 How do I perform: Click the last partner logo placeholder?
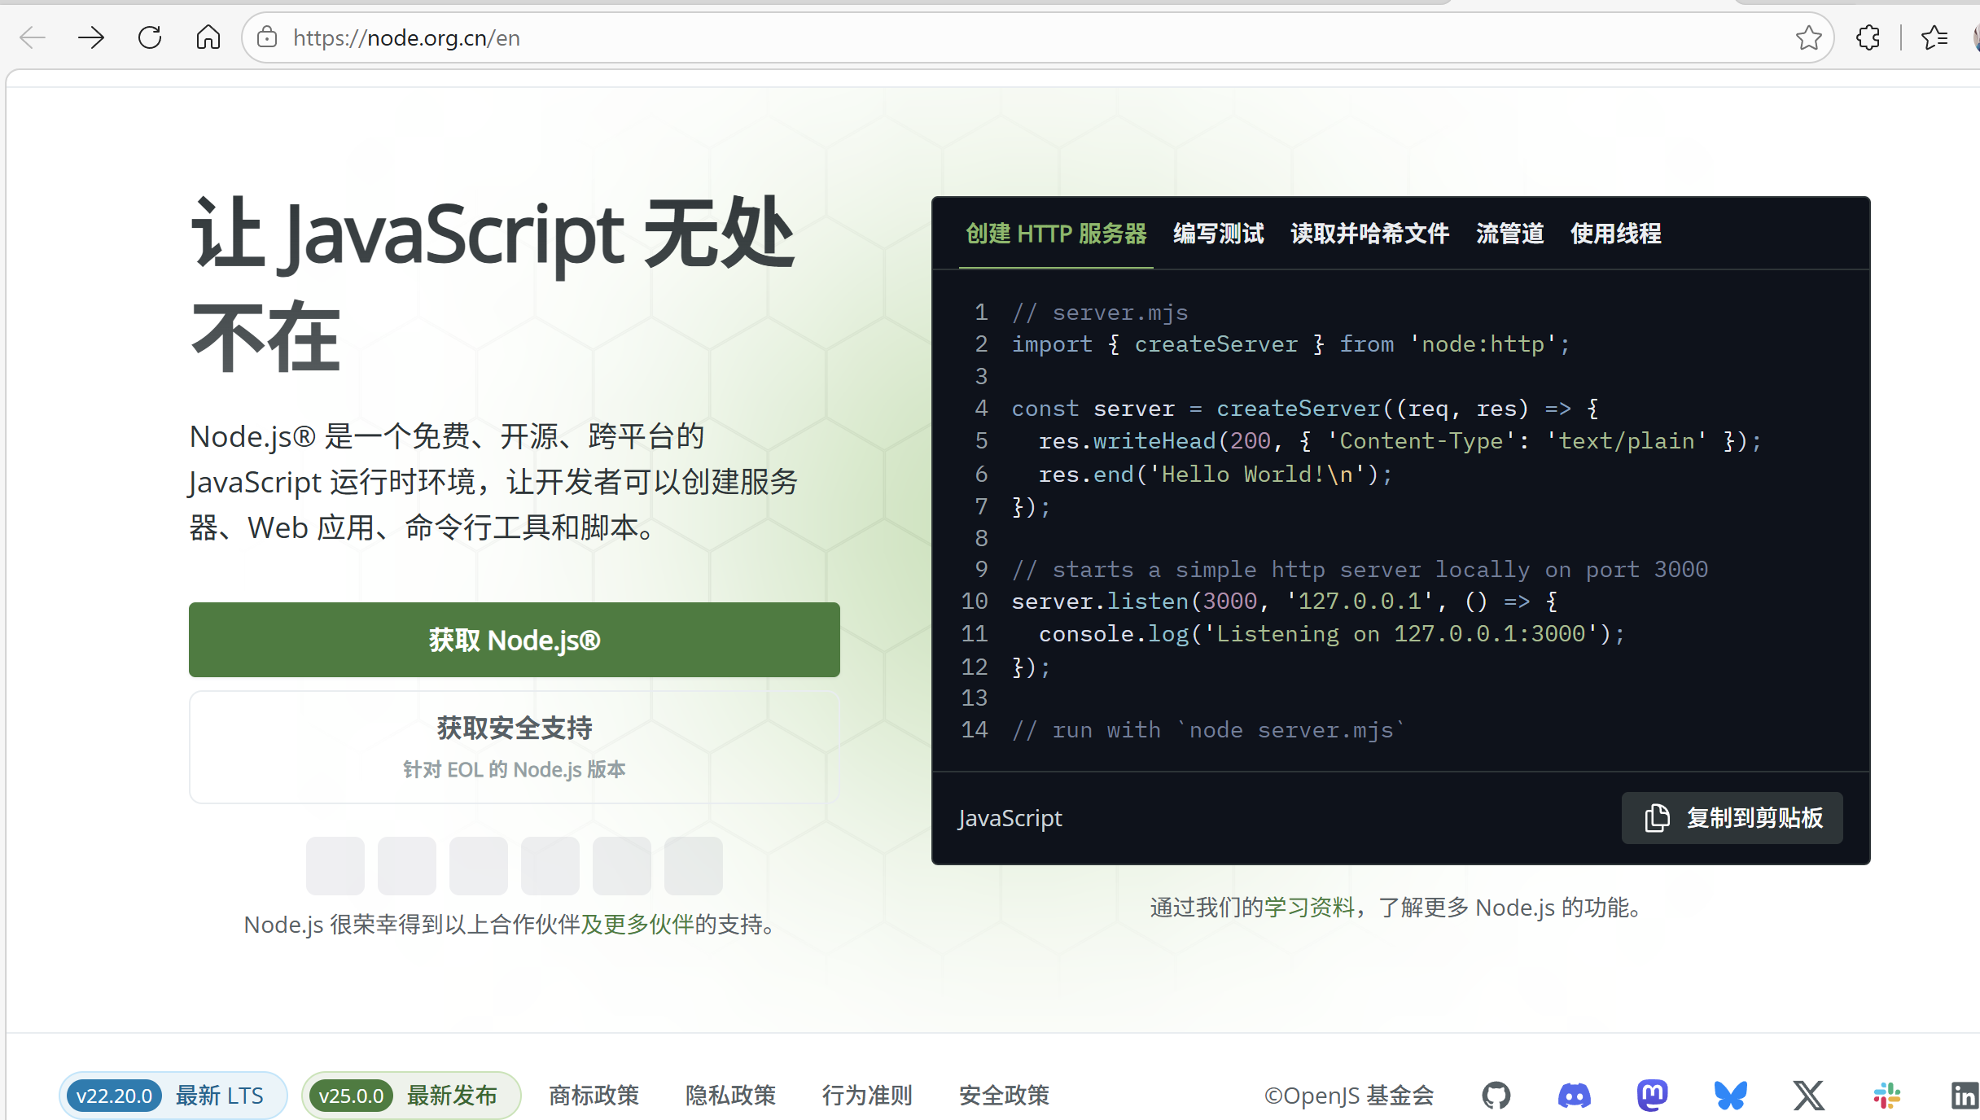pyautogui.click(x=694, y=866)
